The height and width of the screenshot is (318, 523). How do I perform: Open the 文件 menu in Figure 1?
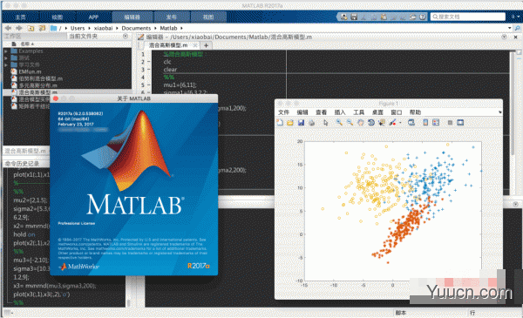(x=283, y=112)
